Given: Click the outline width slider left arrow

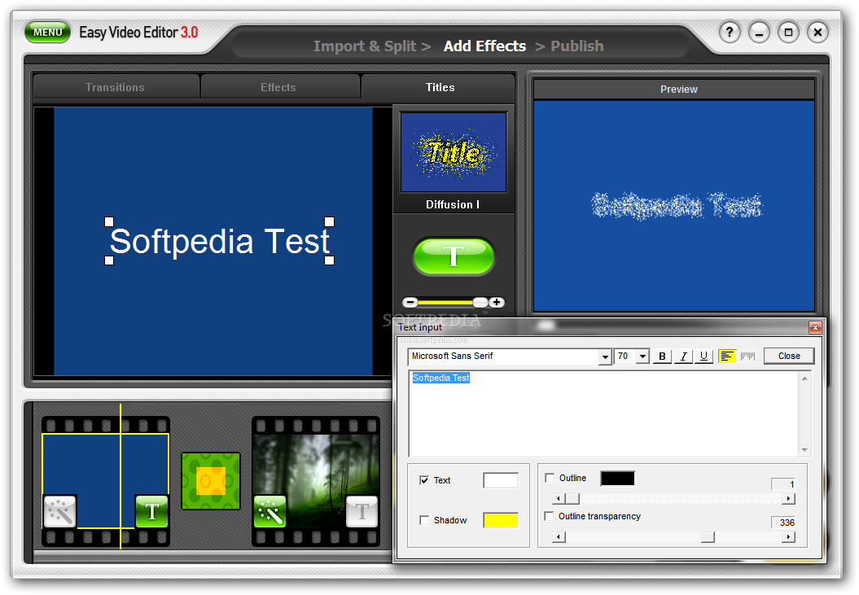Looking at the screenshot, I should coord(559,499).
